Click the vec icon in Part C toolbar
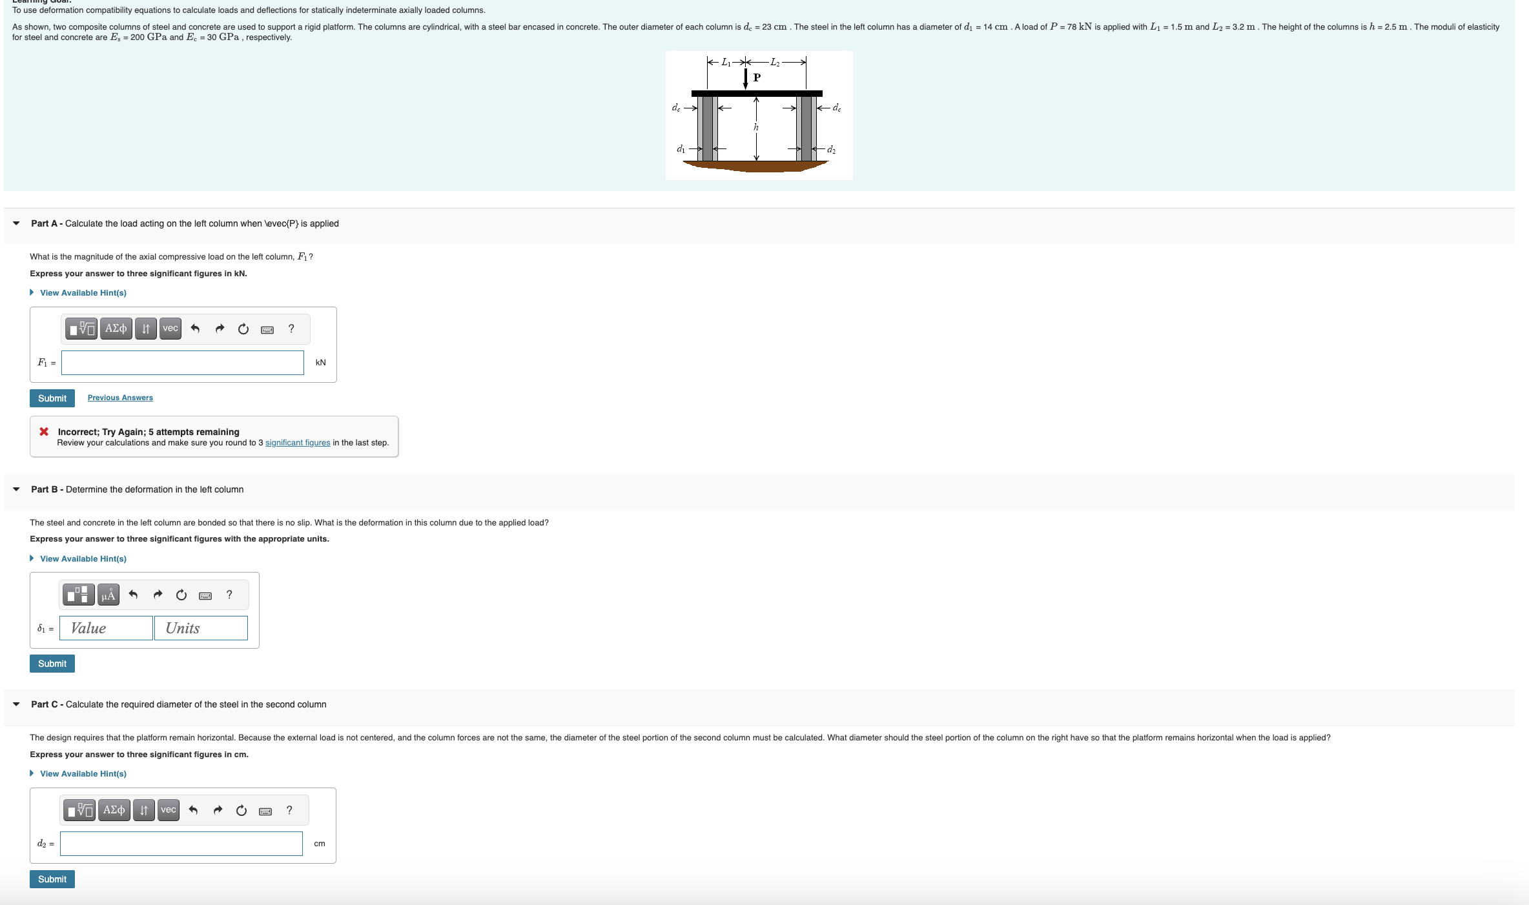This screenshot has height=905, width=1529. [169, 810]
